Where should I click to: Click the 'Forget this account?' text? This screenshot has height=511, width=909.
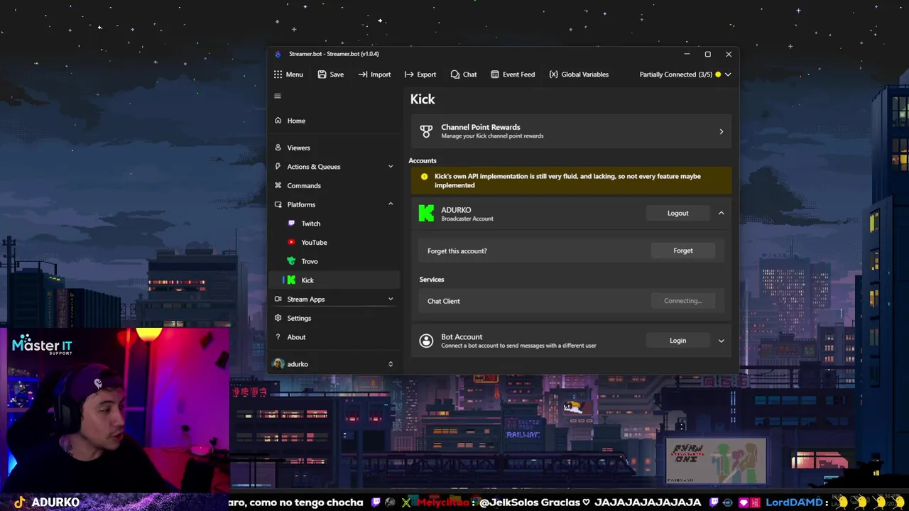pos(457,251)
